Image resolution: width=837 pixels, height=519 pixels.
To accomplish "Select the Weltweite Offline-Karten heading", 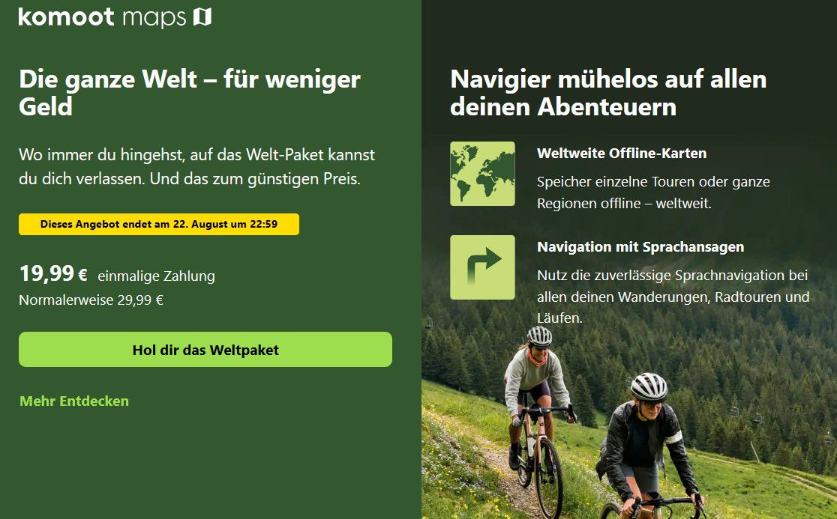I will [x=622, y=154].
